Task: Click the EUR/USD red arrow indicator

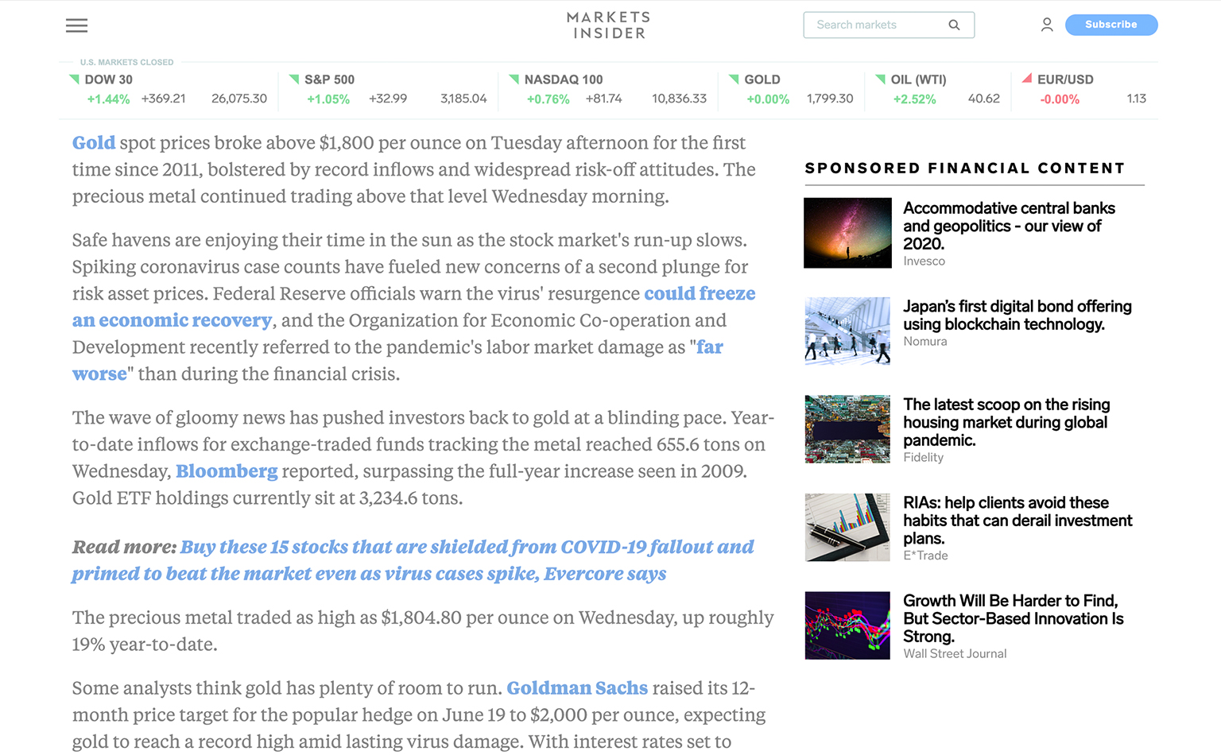Action: coord(1026,79)
